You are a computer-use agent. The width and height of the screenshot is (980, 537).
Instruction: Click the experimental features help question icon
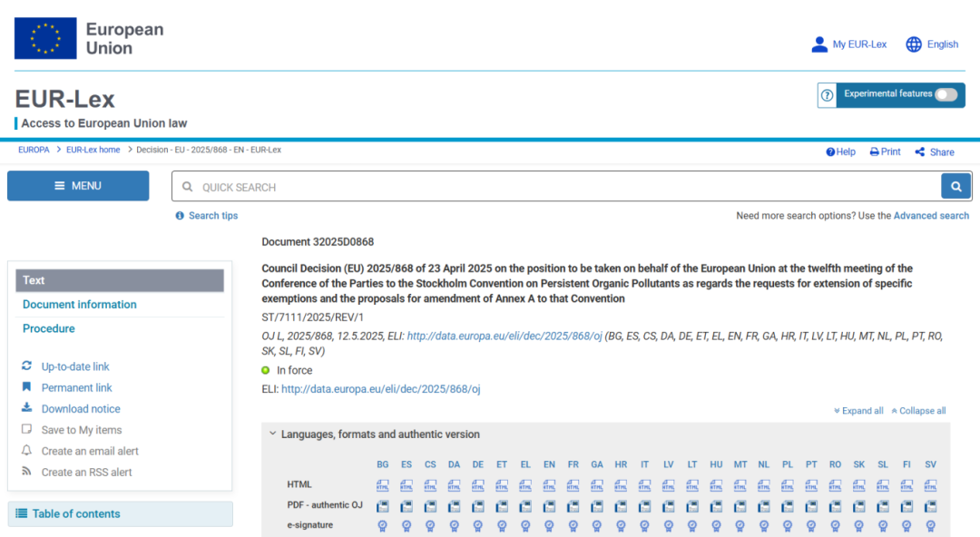click(827, 95)
